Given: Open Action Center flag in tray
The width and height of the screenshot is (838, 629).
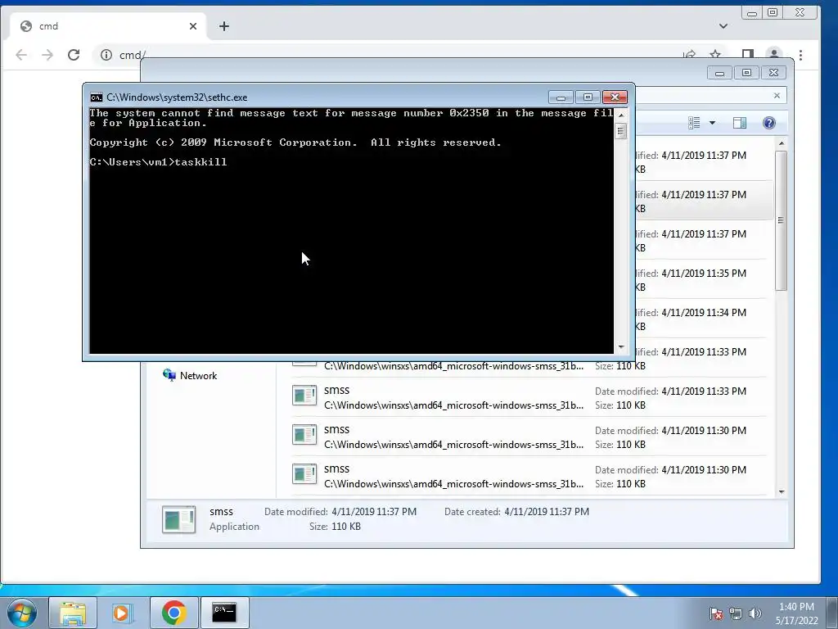Looking at the screenshot, I should [x=715, y=613].
